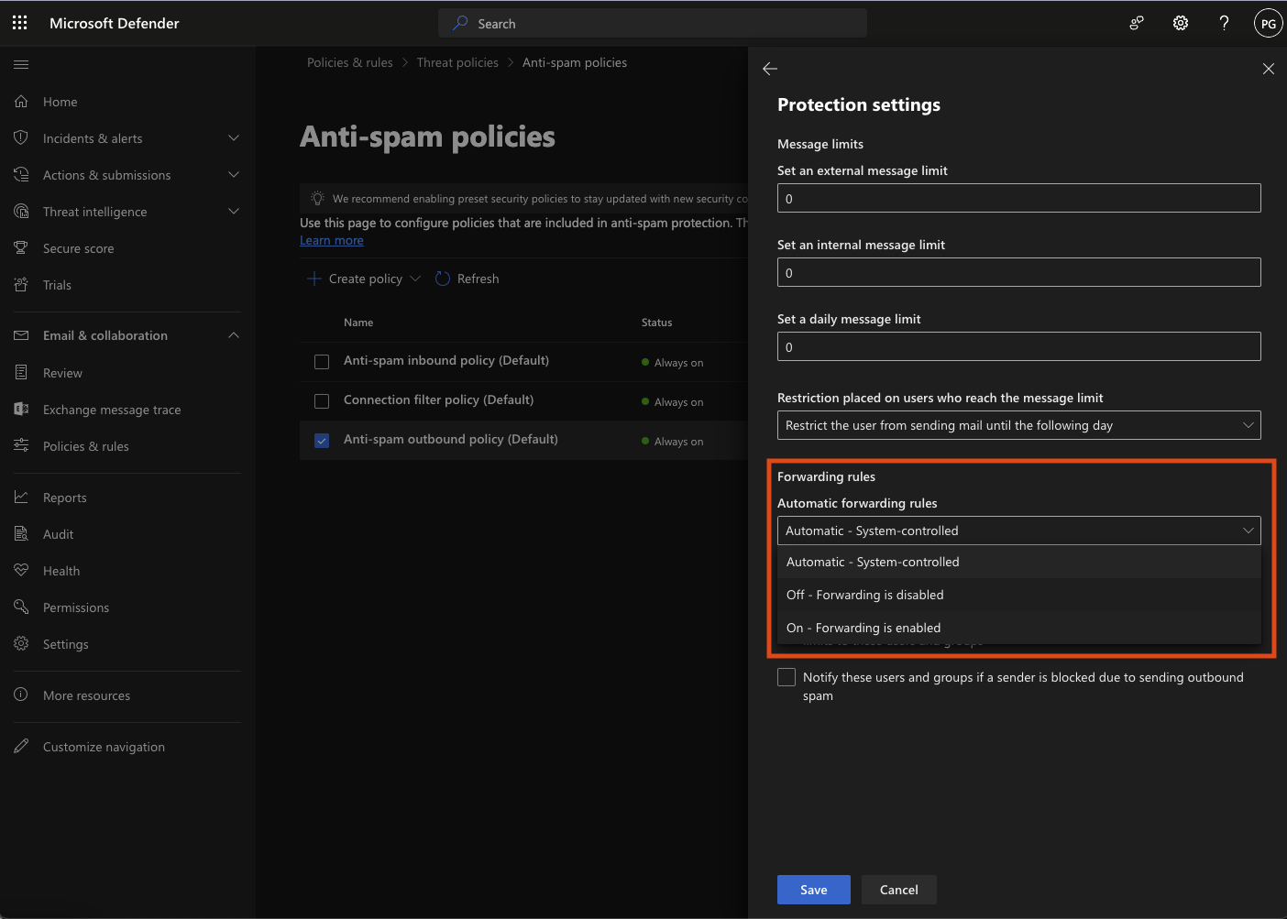Image resolution: width=1287 pixels, height=919 pixels.
Task: Click the Refresh button
Action: point(467,279)
